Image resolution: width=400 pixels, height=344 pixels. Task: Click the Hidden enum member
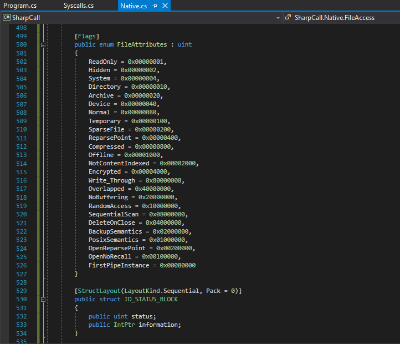[99, 70]
